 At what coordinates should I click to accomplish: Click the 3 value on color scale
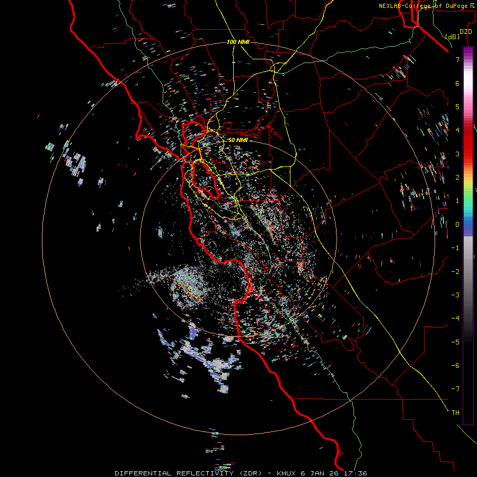pyautogui.click(x=457, y=154)
